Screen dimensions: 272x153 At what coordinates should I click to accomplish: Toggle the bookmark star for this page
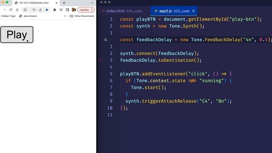click(47, 10)
